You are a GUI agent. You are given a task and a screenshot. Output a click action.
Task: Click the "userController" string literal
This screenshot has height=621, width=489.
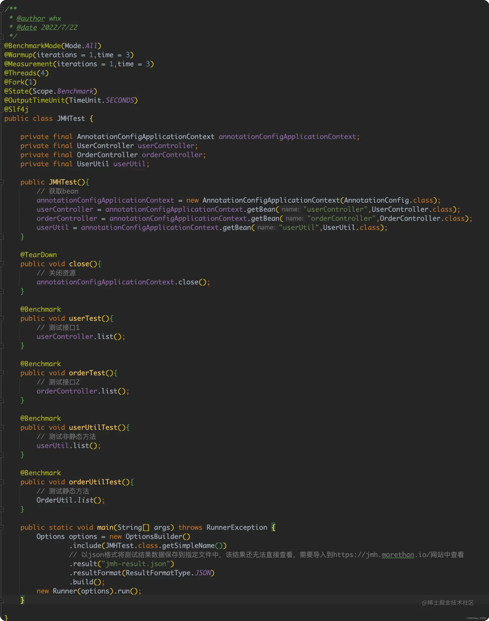coord(335,209)
